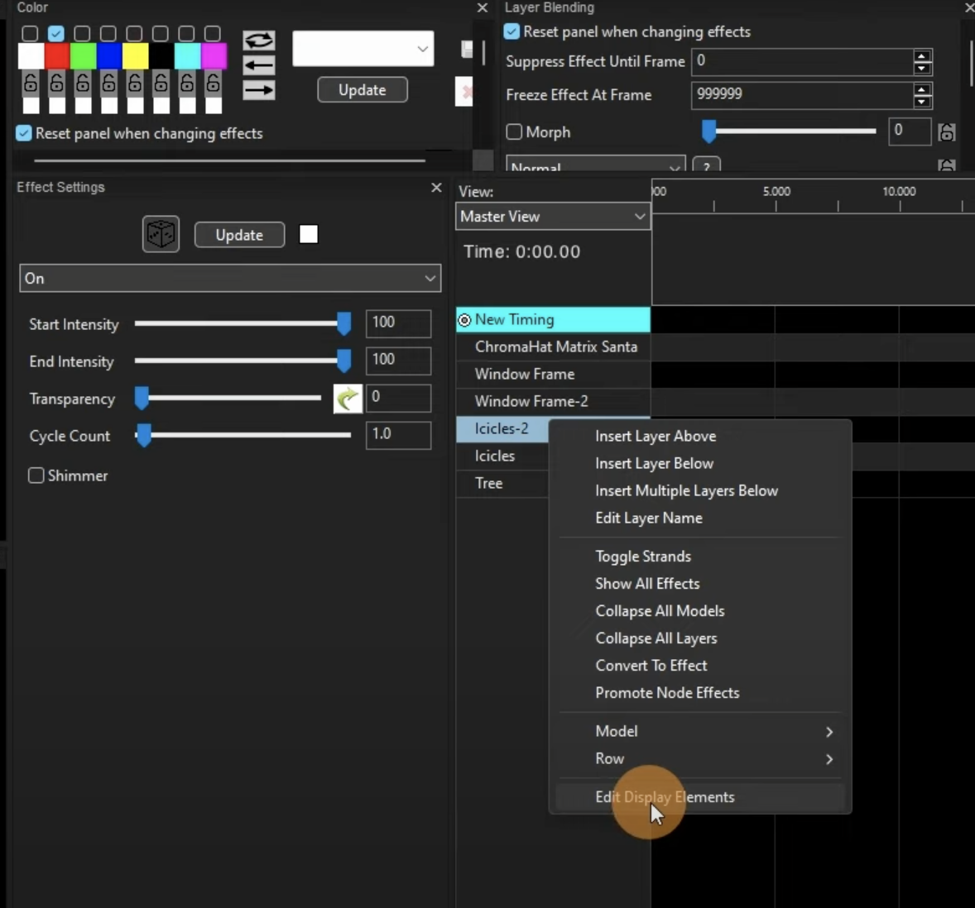Open the effect type dropdown showing On

230,279
